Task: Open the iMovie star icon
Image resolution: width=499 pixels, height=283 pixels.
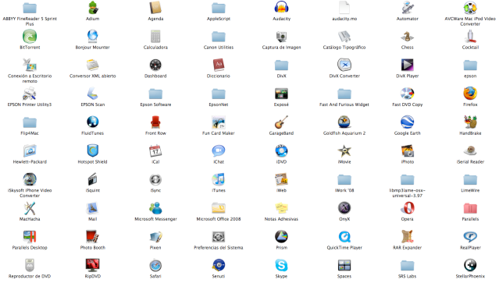Action: (x=344, y=150)
